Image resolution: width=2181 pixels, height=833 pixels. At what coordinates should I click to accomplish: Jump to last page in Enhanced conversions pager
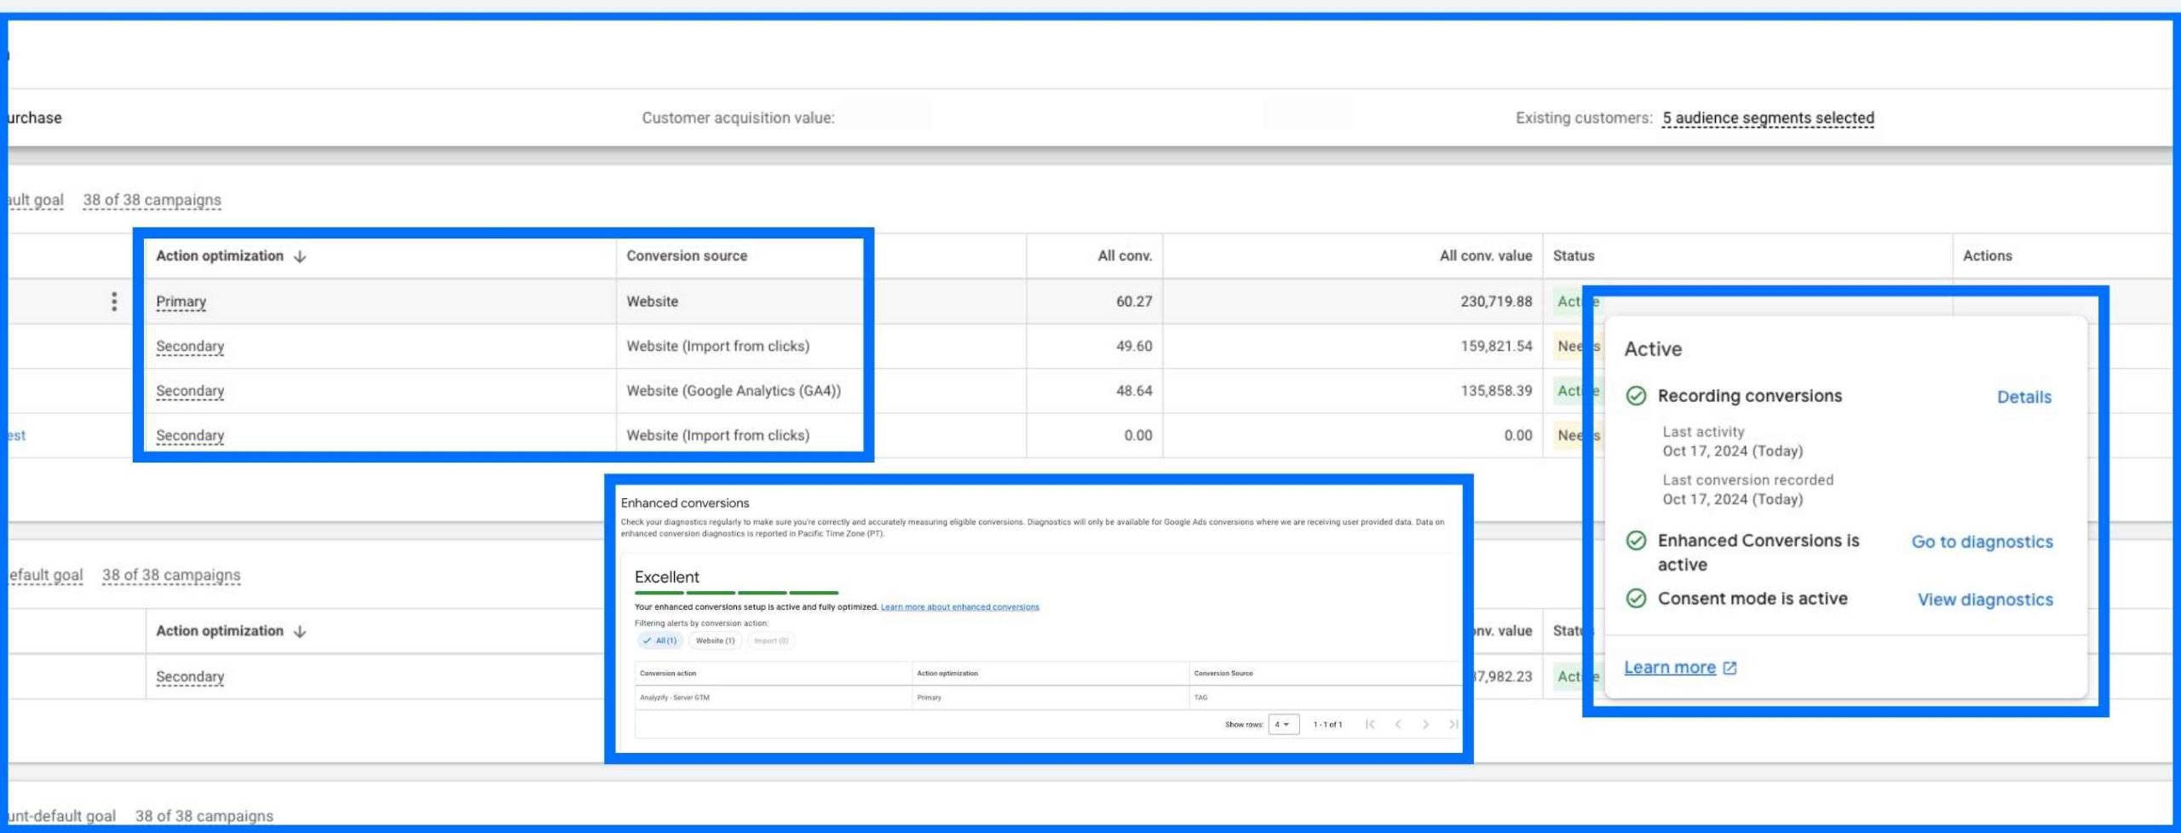pyautogui.click(x=1453, y=724)
